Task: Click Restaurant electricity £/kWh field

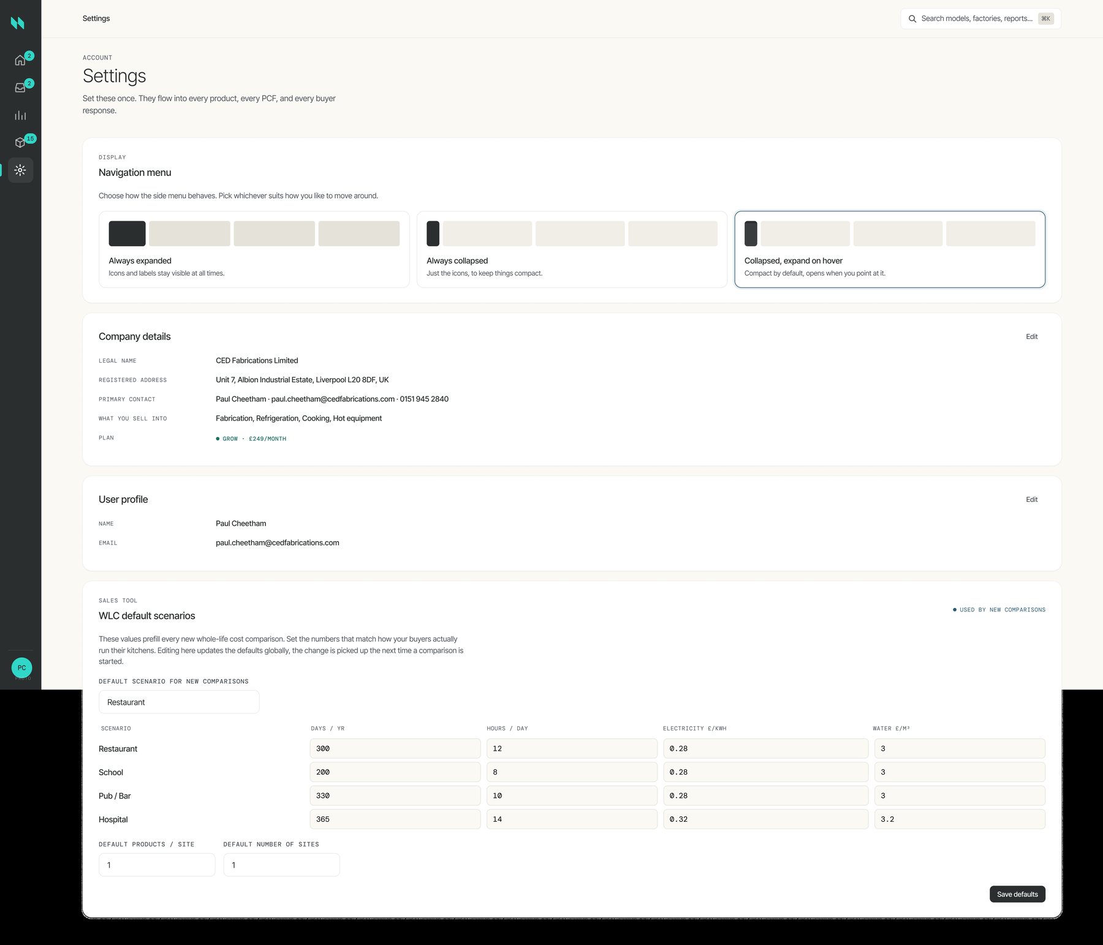Action: [765, 748]
